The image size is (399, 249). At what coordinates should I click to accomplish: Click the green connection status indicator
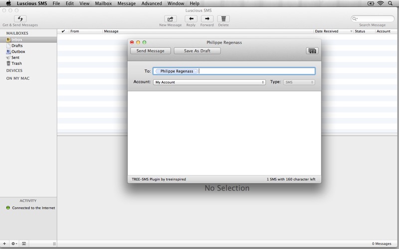coord(8,208)
